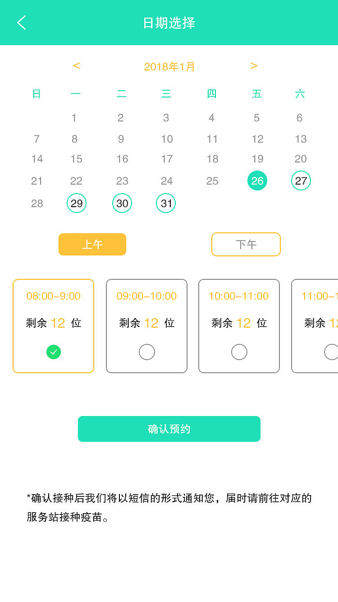Select date 31 on the calendar
This screenshot has width=338, height=602.
[165, 203]
